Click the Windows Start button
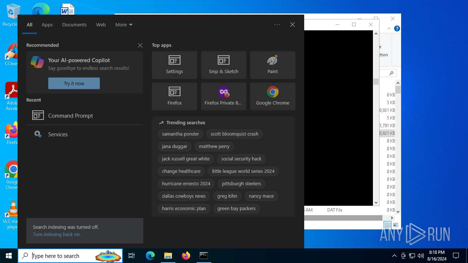This screenshot has height=263, width=468. click(9, 256)
